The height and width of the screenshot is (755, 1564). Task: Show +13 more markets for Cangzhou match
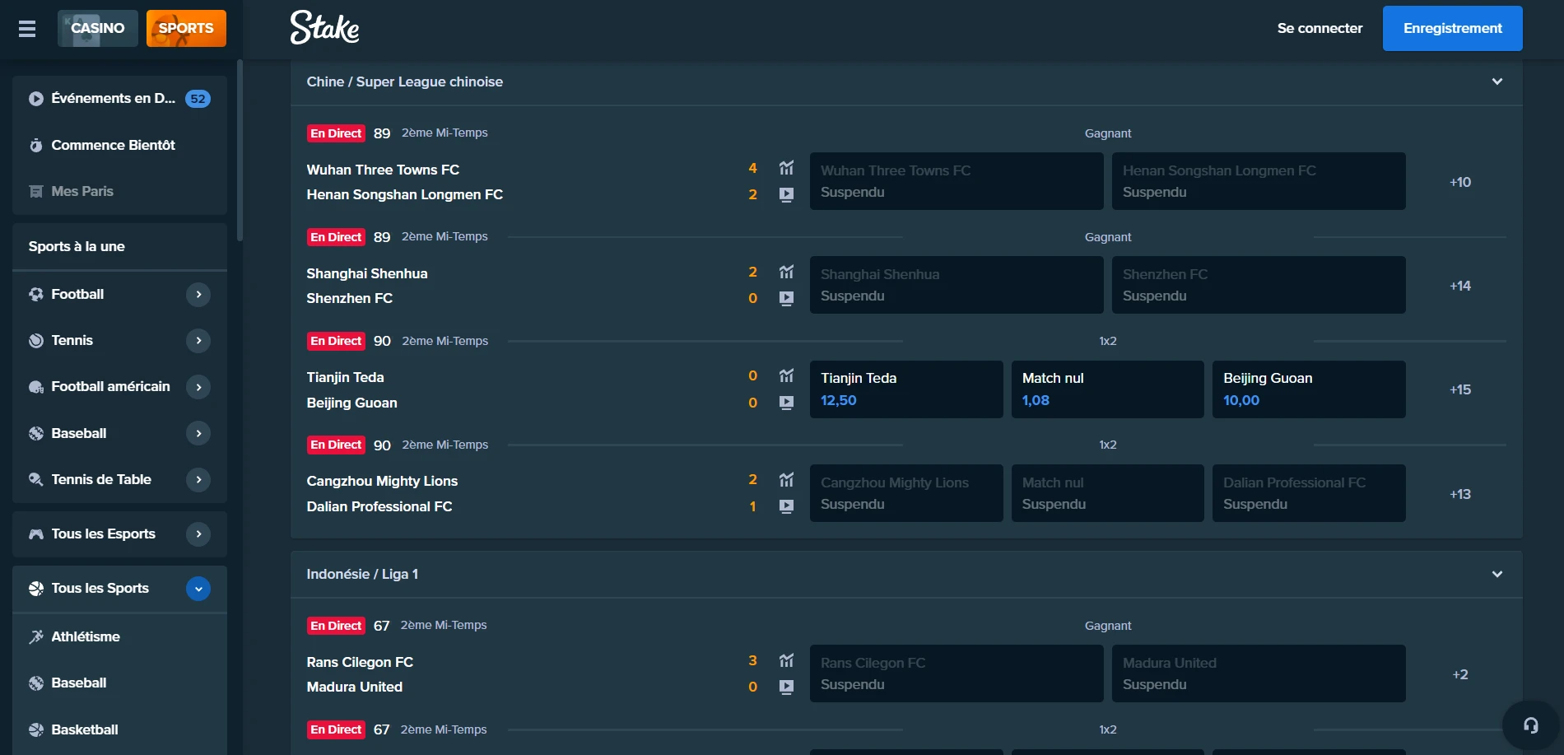tap(1459, 494)
